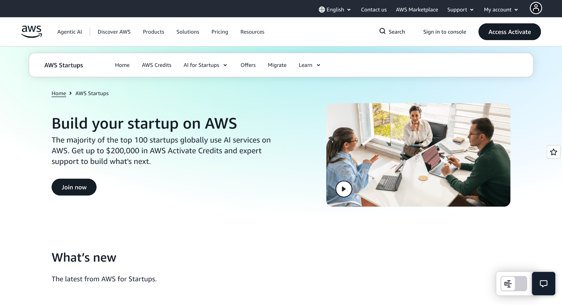Click the search magnifier icon
The width and height of the screenshot is (562, 305).
(x=382, y=31)
